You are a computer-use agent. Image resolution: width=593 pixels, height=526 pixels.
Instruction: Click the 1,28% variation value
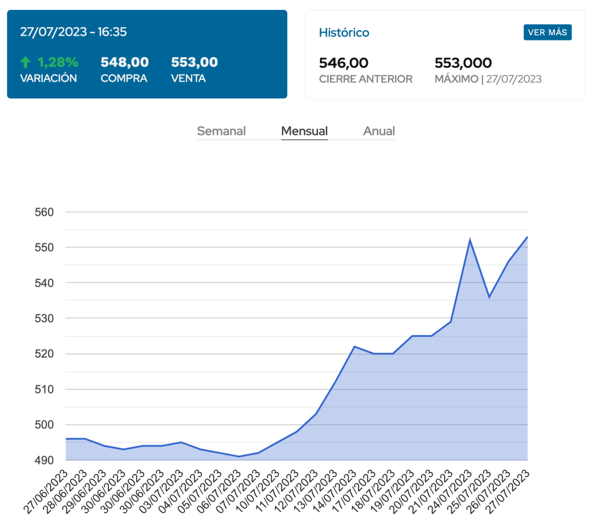click(x=58, y=62)
